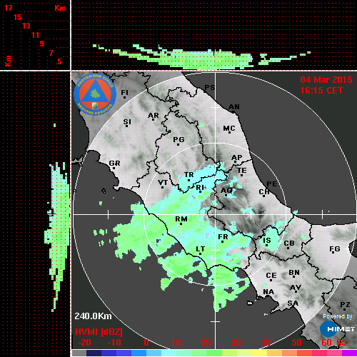Select the 20 dBZ color swatch
This screenshot has height=357, width=357.
206,353
